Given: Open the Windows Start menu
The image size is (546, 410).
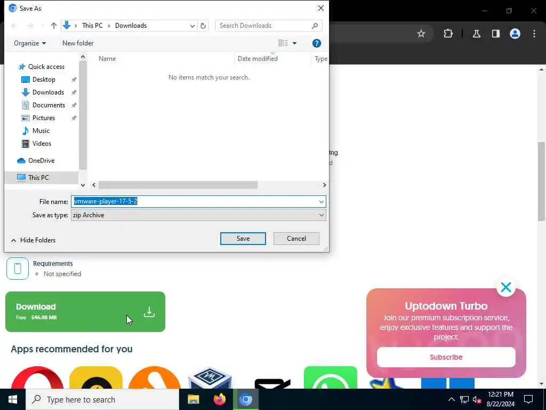Looking at the screenshot, I should (x=13, y=399).
